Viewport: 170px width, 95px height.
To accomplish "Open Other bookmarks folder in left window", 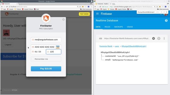I will coord(86,9).
